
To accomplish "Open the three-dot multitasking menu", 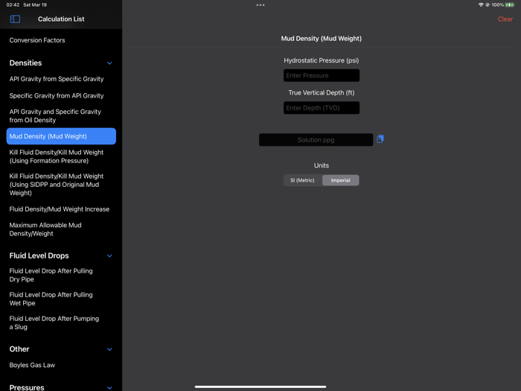I will coord(260,5).
